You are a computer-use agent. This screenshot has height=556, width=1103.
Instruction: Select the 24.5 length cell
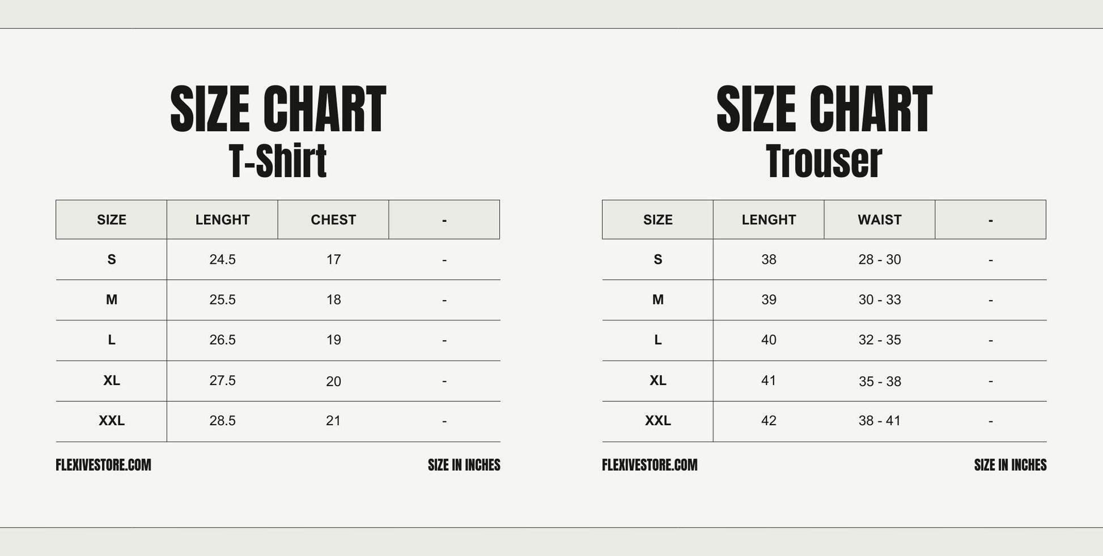(x=222, y=260)
